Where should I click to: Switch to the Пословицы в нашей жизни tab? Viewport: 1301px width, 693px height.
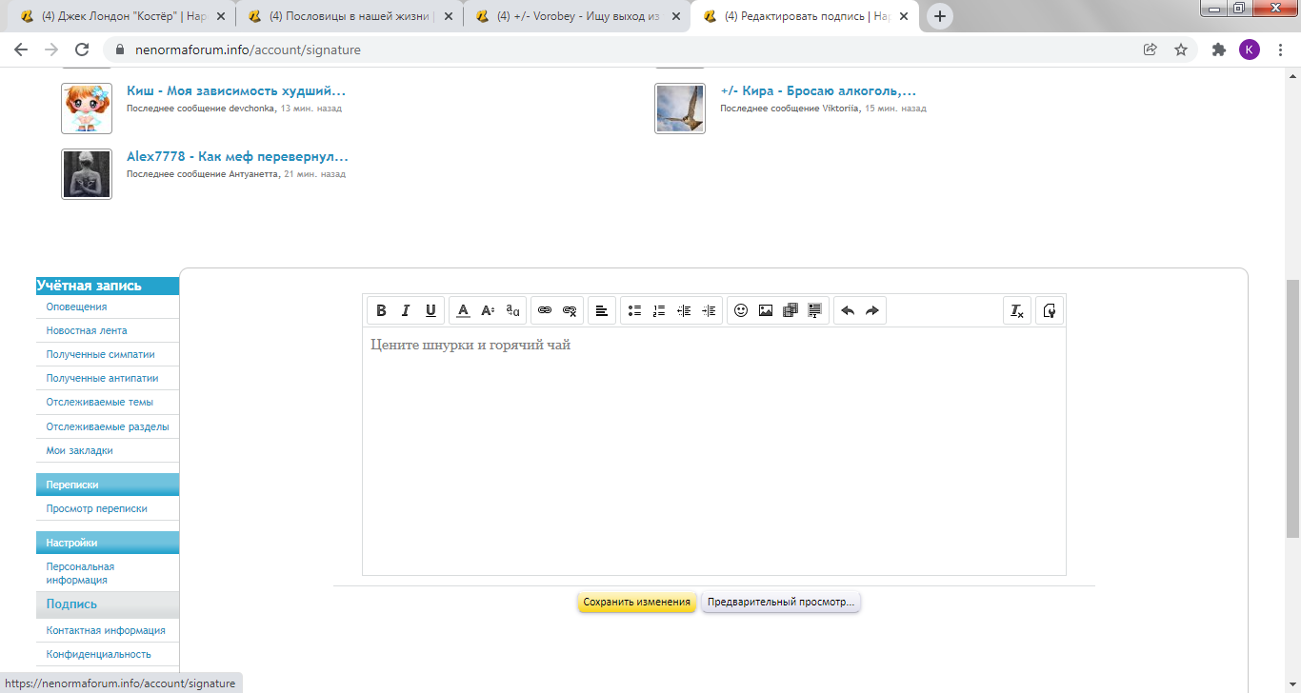pos(349,16)
